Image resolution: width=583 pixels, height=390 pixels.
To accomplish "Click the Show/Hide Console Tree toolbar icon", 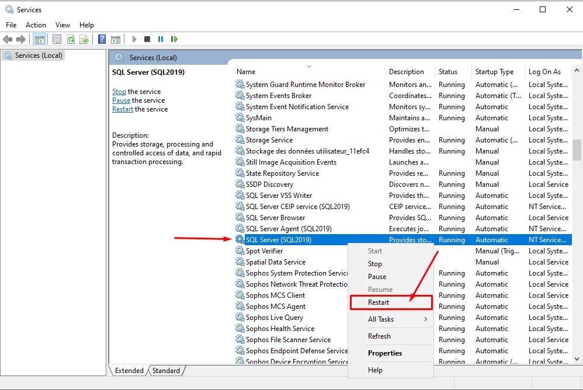I will pos(40,39).
